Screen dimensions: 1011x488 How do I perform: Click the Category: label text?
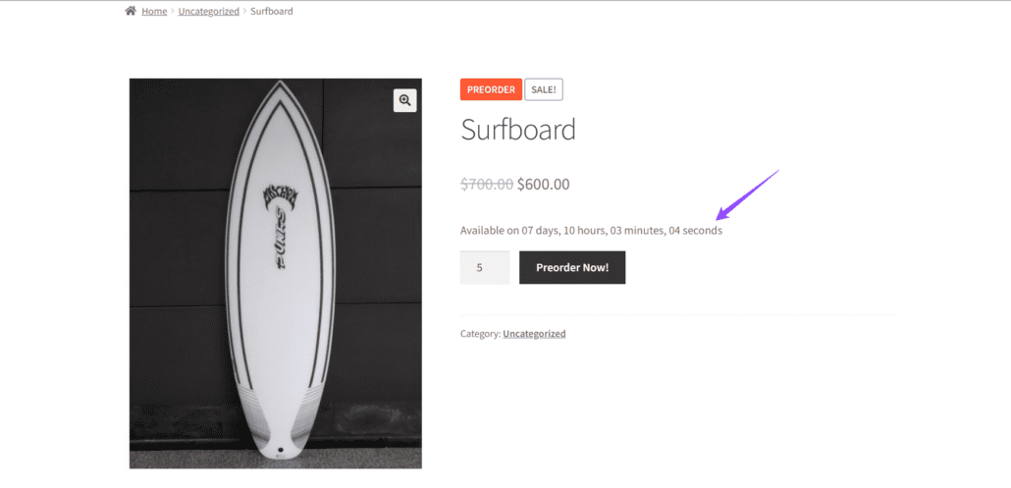480,333
